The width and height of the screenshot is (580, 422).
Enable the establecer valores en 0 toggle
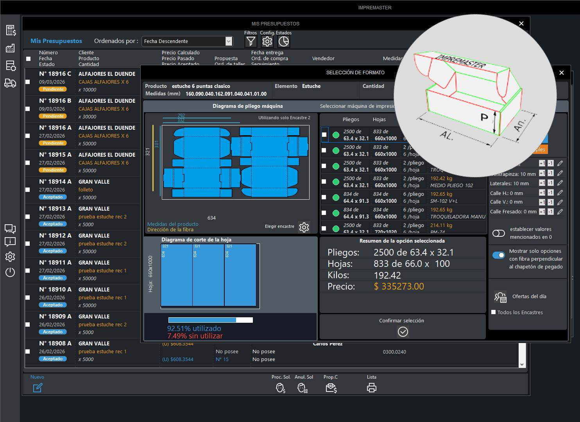pos(499,233)
